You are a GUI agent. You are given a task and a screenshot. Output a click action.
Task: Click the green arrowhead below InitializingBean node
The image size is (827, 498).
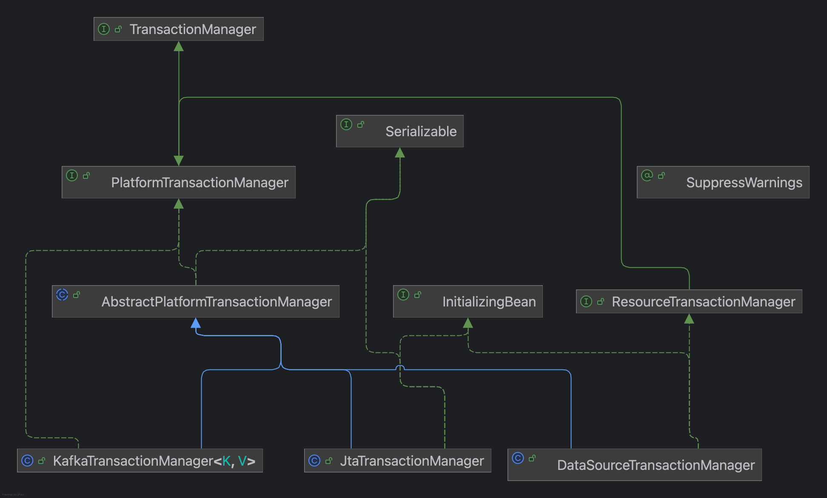(x=468, y=323)
